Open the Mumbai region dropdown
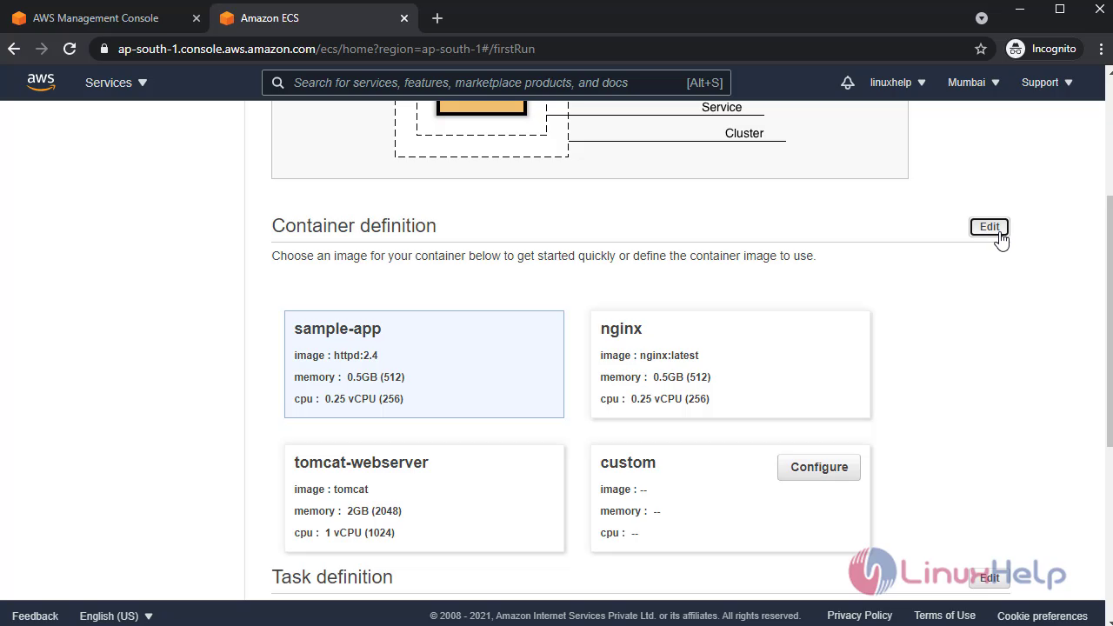Image resolution: width=1113 pixels, height=626 pixels. point(974,83)
